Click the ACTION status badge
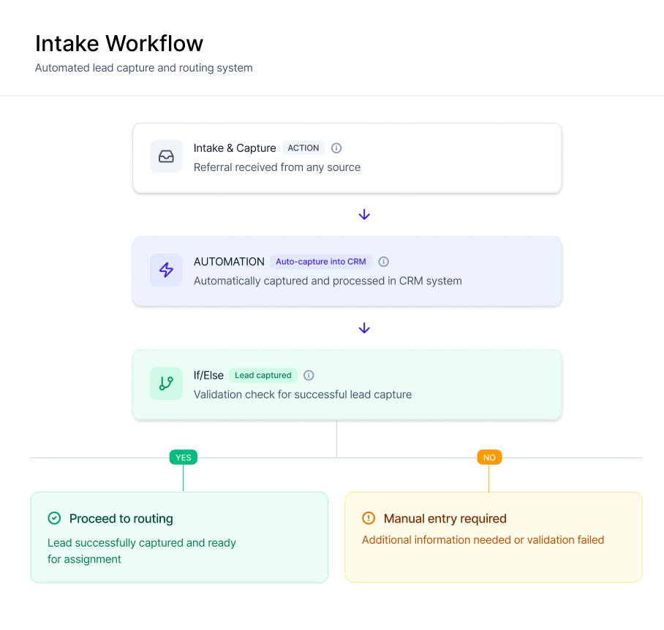Screen dimensions: 664x630 303,148
